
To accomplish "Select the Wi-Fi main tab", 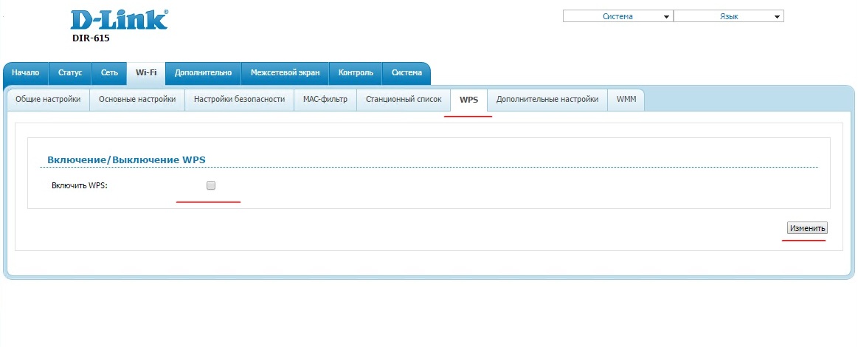I will [x=146, y=73].
